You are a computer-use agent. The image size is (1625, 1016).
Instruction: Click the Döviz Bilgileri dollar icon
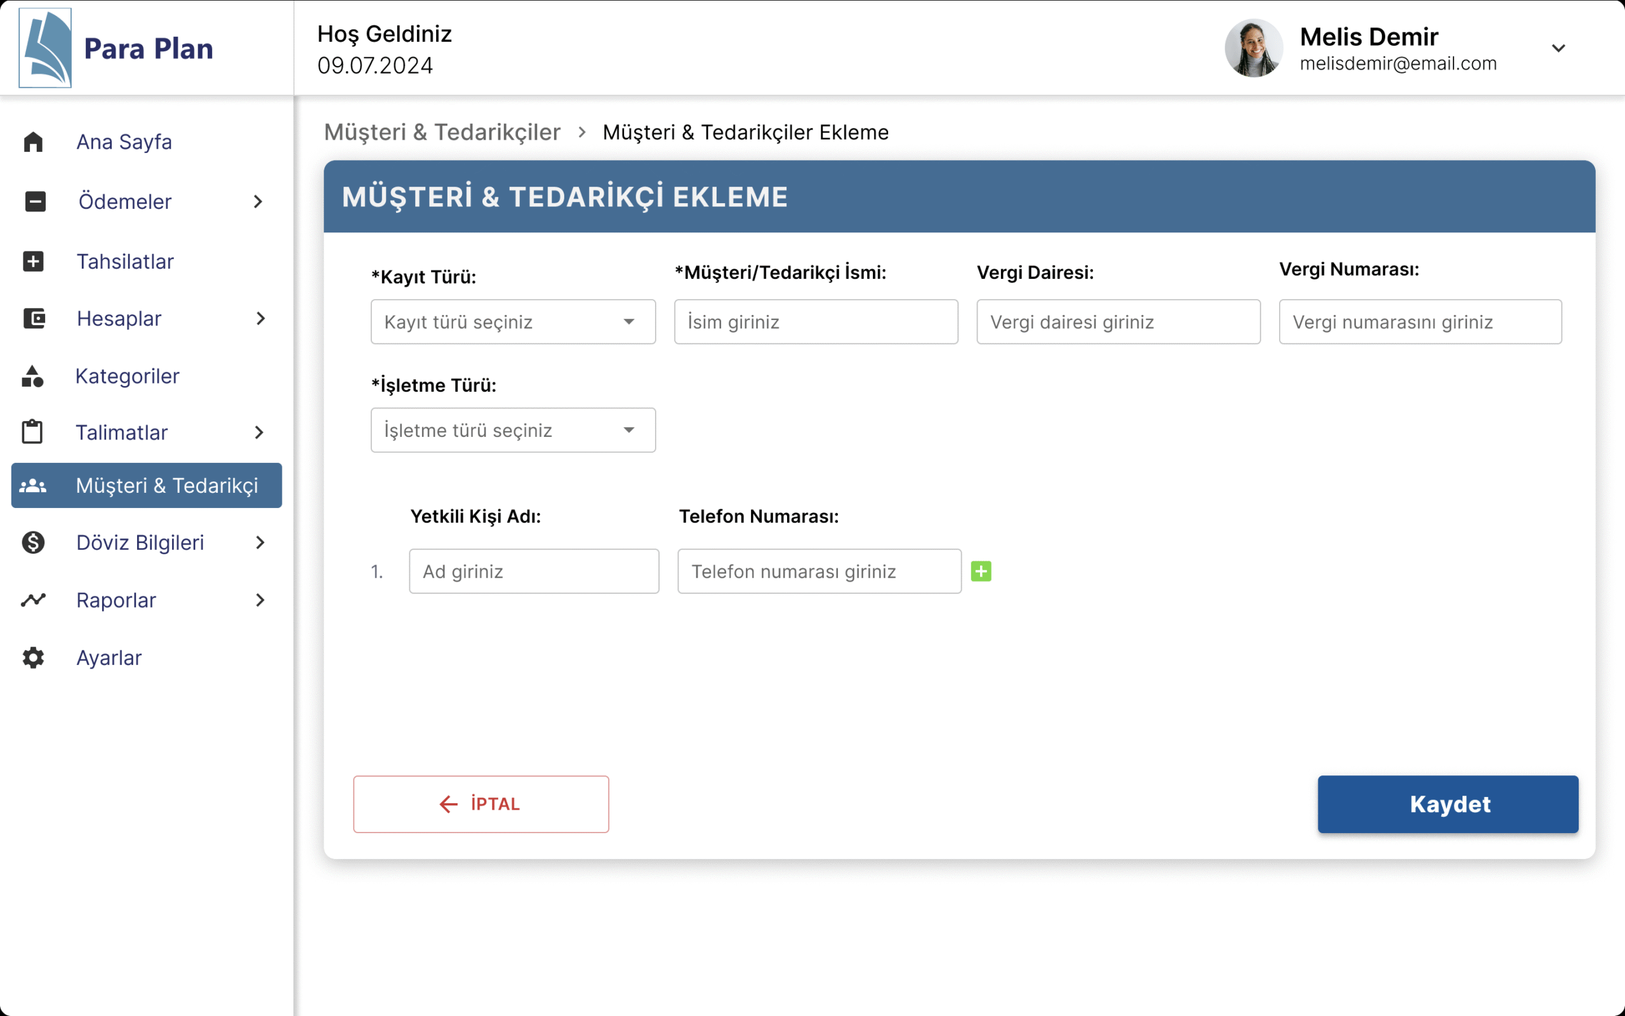(x=33, y=542)
